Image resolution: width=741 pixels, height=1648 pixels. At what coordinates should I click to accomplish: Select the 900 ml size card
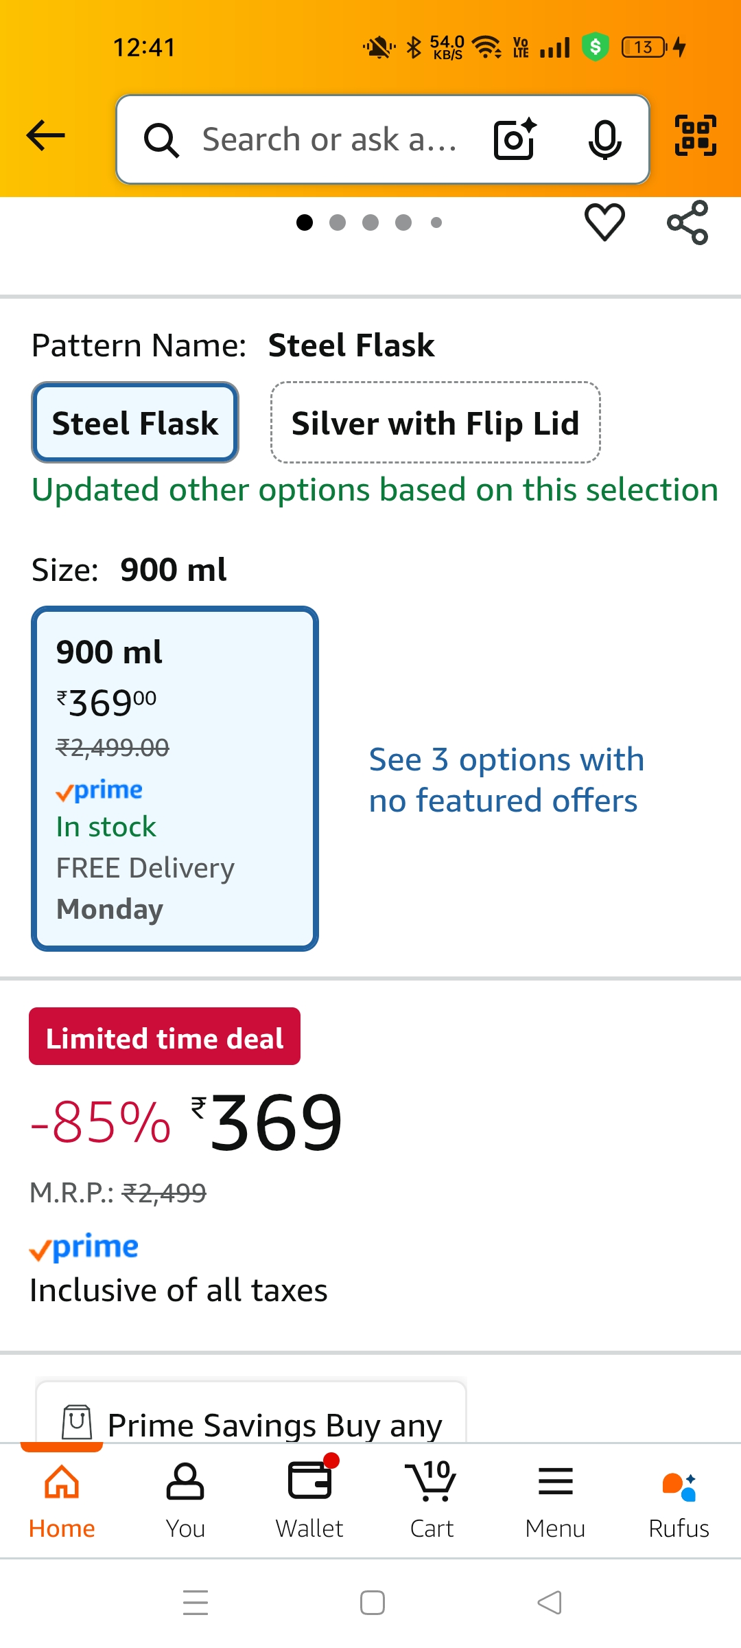point(175,779)
